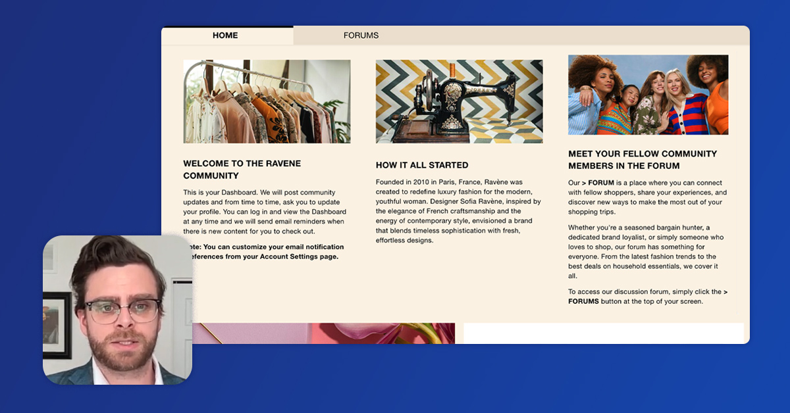
Task: Open the FORUMS tab
Action: 361,36
